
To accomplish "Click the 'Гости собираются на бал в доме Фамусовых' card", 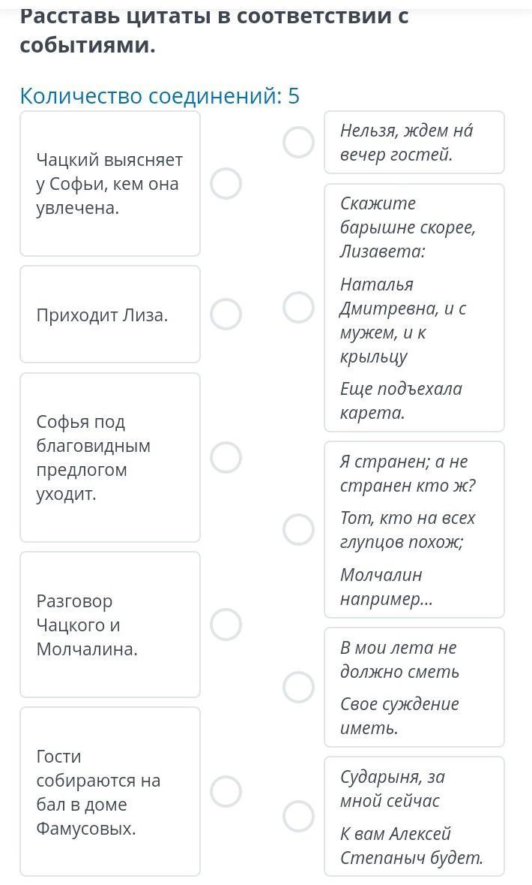I will [110, 791].
